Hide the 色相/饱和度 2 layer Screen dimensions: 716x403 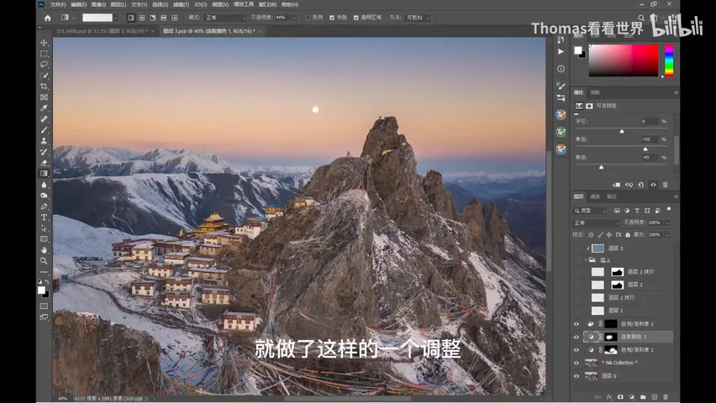[576, 324]
